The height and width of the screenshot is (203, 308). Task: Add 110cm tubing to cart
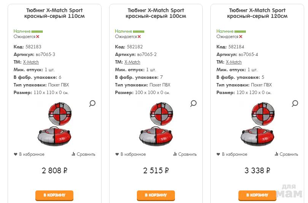point(54,195)
